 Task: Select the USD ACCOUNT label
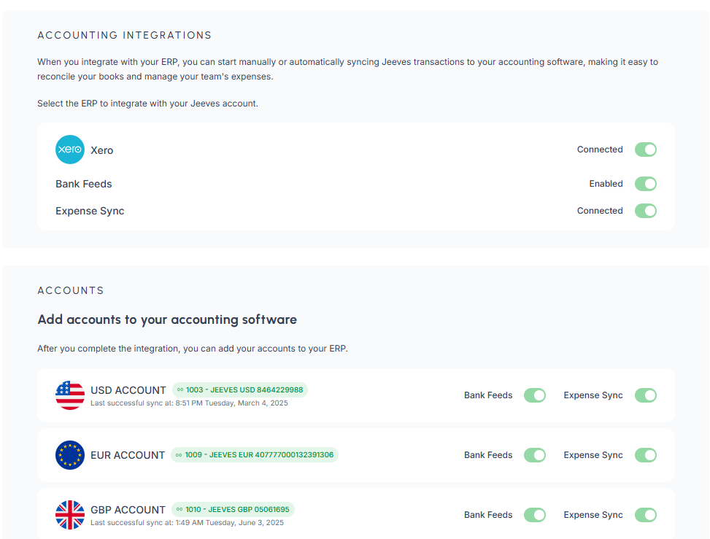pos(128,390)
